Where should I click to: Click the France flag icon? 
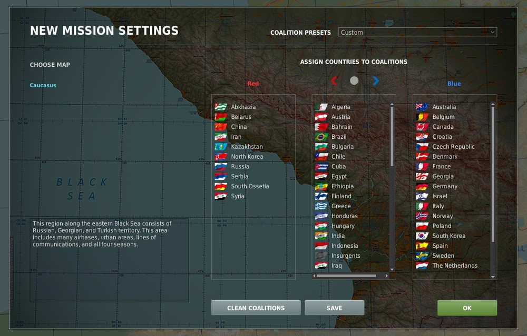(x=421, y=166)
